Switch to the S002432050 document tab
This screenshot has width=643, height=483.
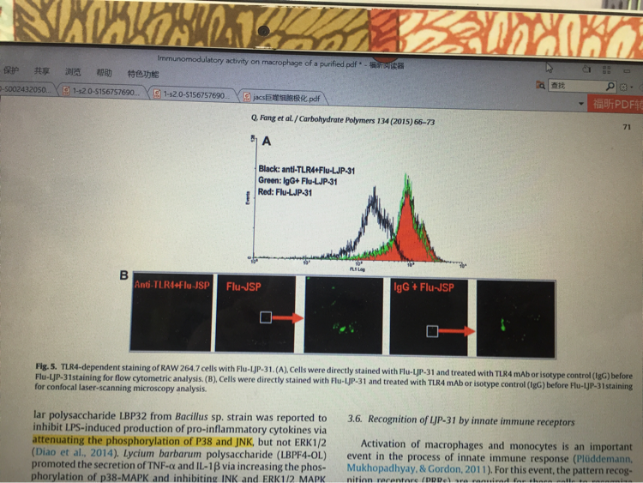(27, 89)
